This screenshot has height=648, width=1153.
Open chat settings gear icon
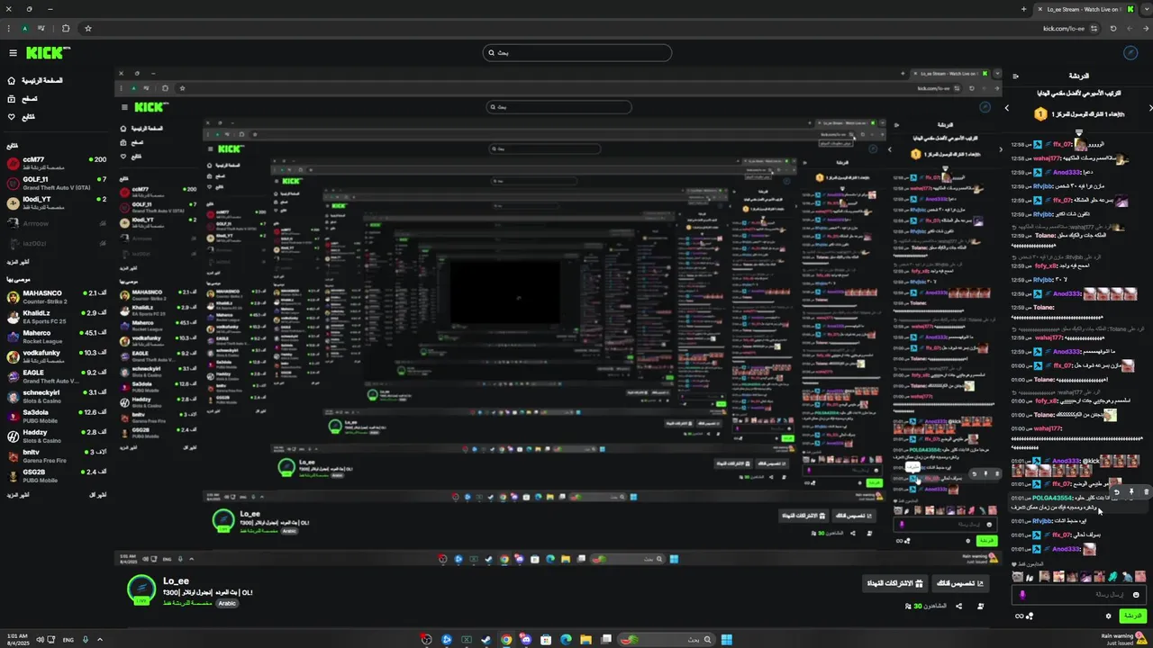pyautogui.click(x=1109, y=616)
